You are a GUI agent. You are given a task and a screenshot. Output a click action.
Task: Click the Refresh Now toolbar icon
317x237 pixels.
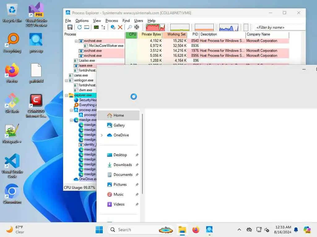(x=80, y=27)
